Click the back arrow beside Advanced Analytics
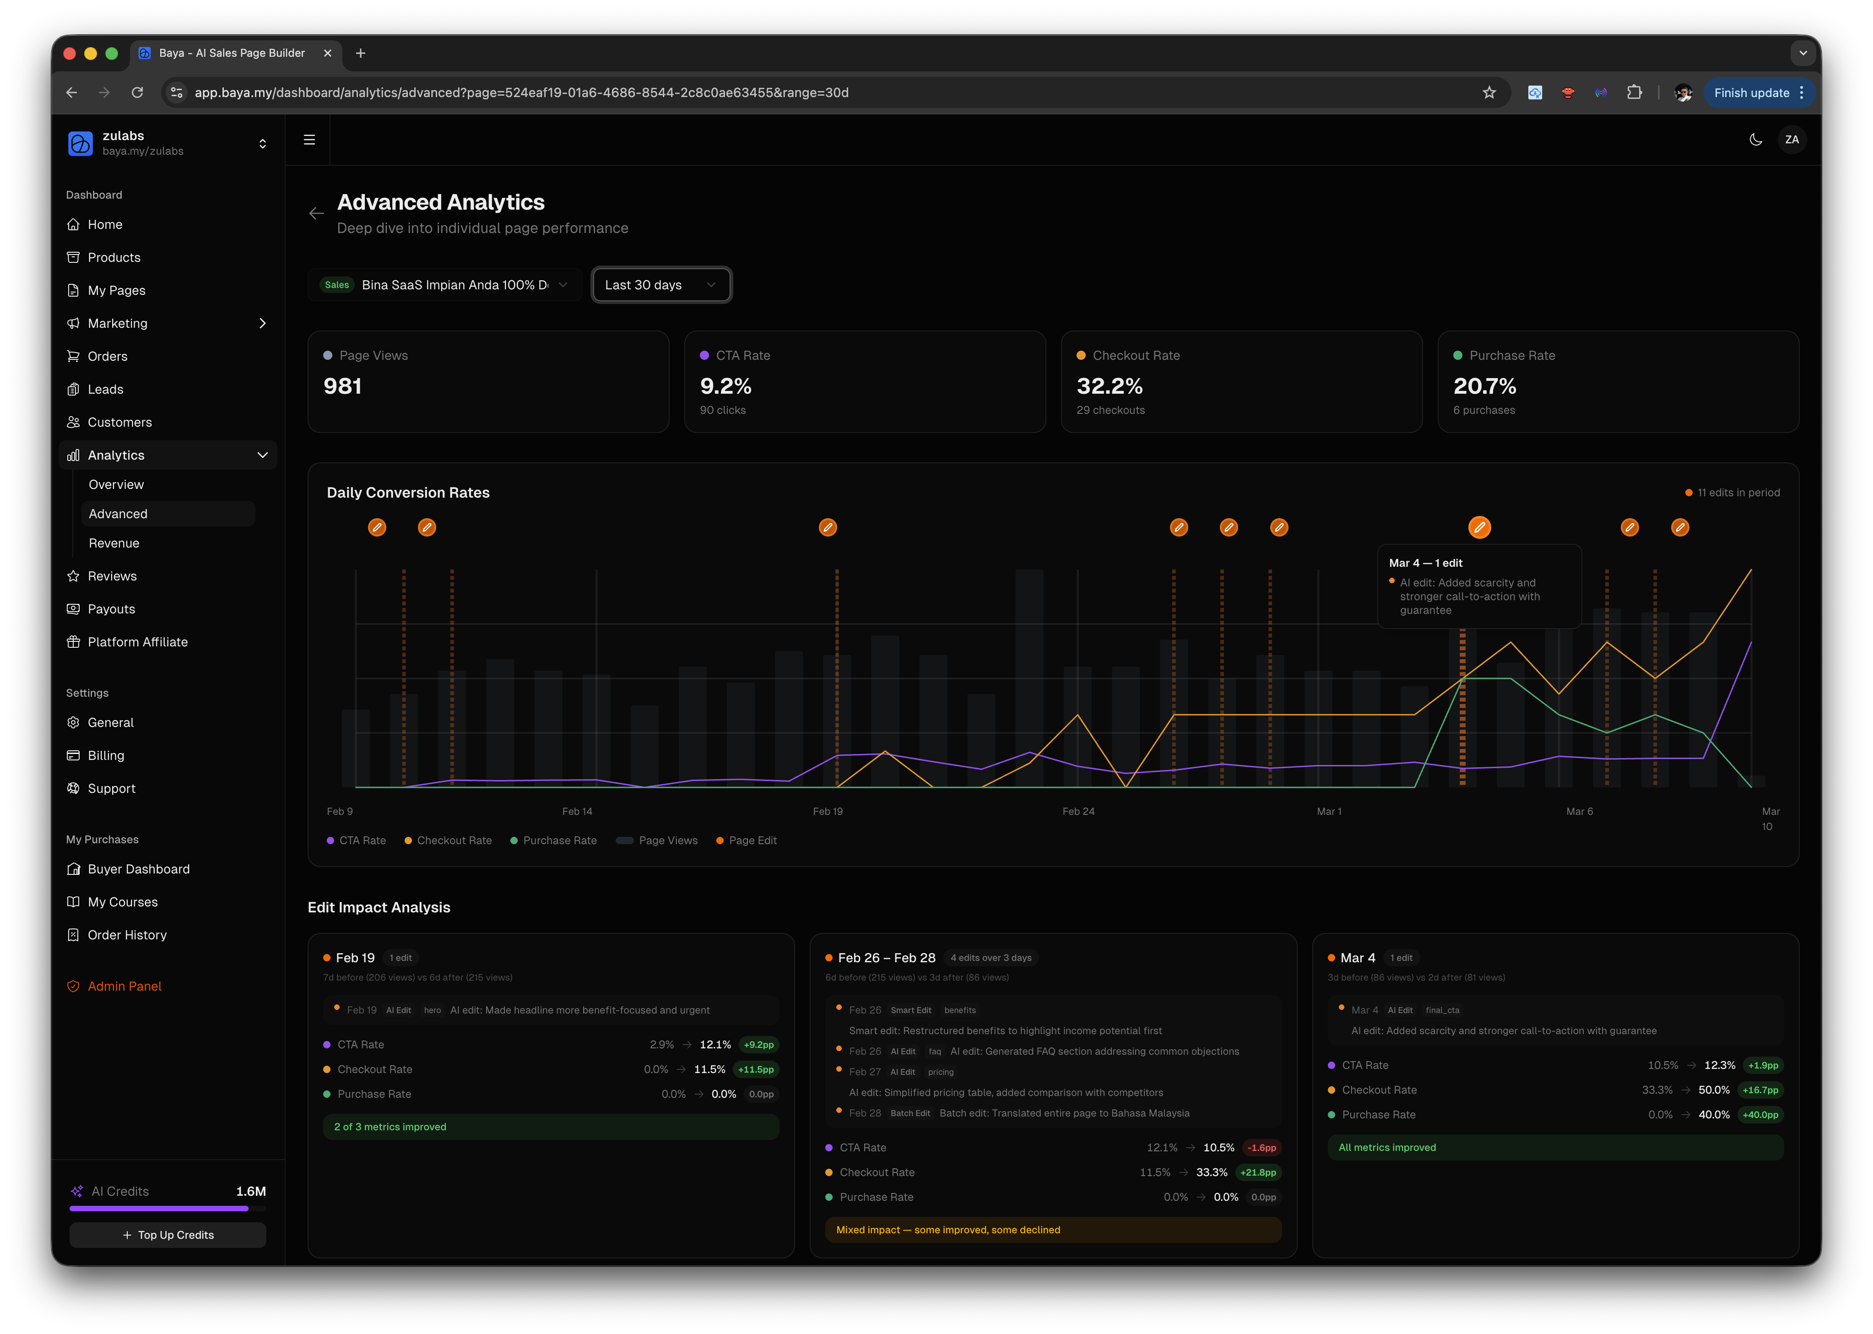The width and height of the screenshot is (1873, 1334). [x=317, y=213]
